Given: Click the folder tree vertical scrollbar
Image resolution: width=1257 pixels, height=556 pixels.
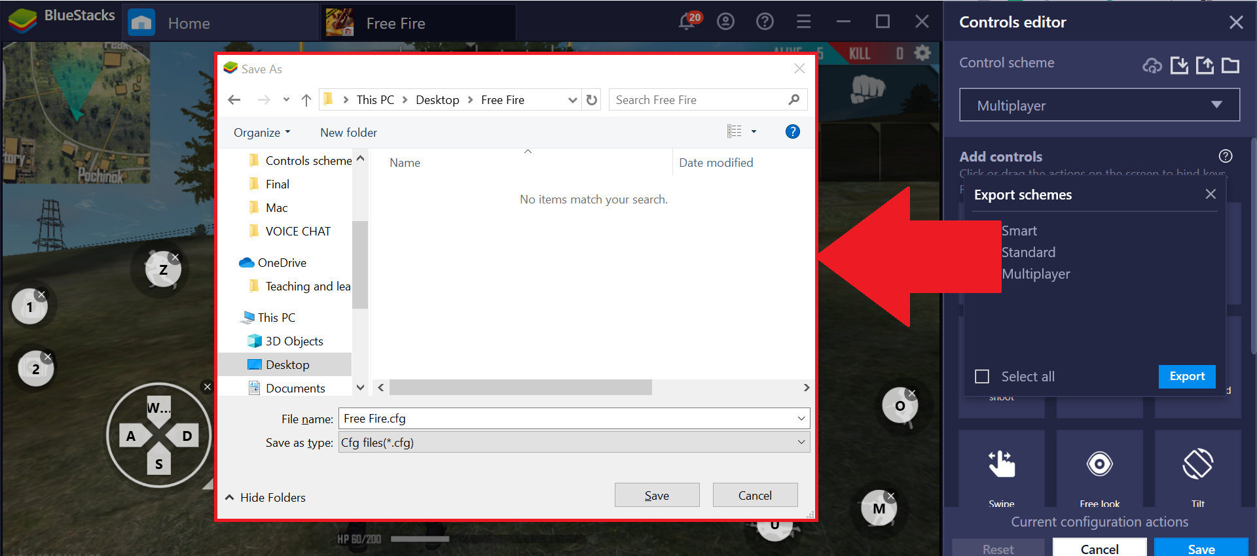Looking at the screenshot, I should [x=359, y=264].
